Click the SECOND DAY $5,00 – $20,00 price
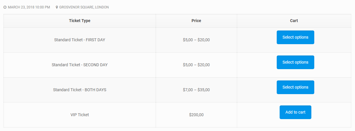The height and width of the screenshot is (131, 355). (x=196, y=65)
